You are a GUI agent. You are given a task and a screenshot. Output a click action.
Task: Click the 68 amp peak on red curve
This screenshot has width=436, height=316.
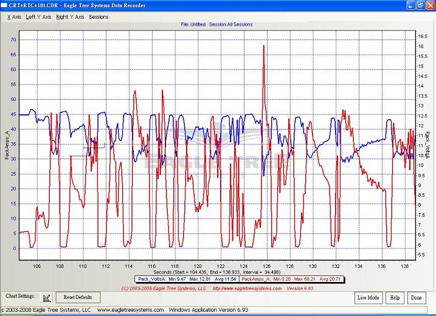point(263,46)
